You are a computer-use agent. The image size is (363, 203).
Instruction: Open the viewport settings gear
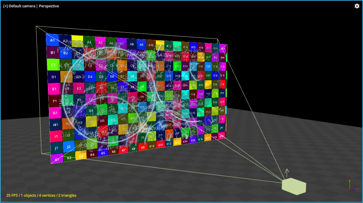(x=357, y=6)
